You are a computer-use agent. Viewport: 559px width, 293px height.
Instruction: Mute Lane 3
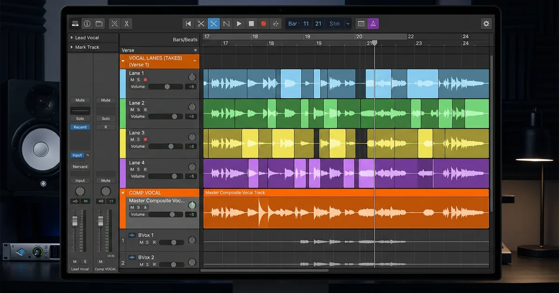point(132,140)
